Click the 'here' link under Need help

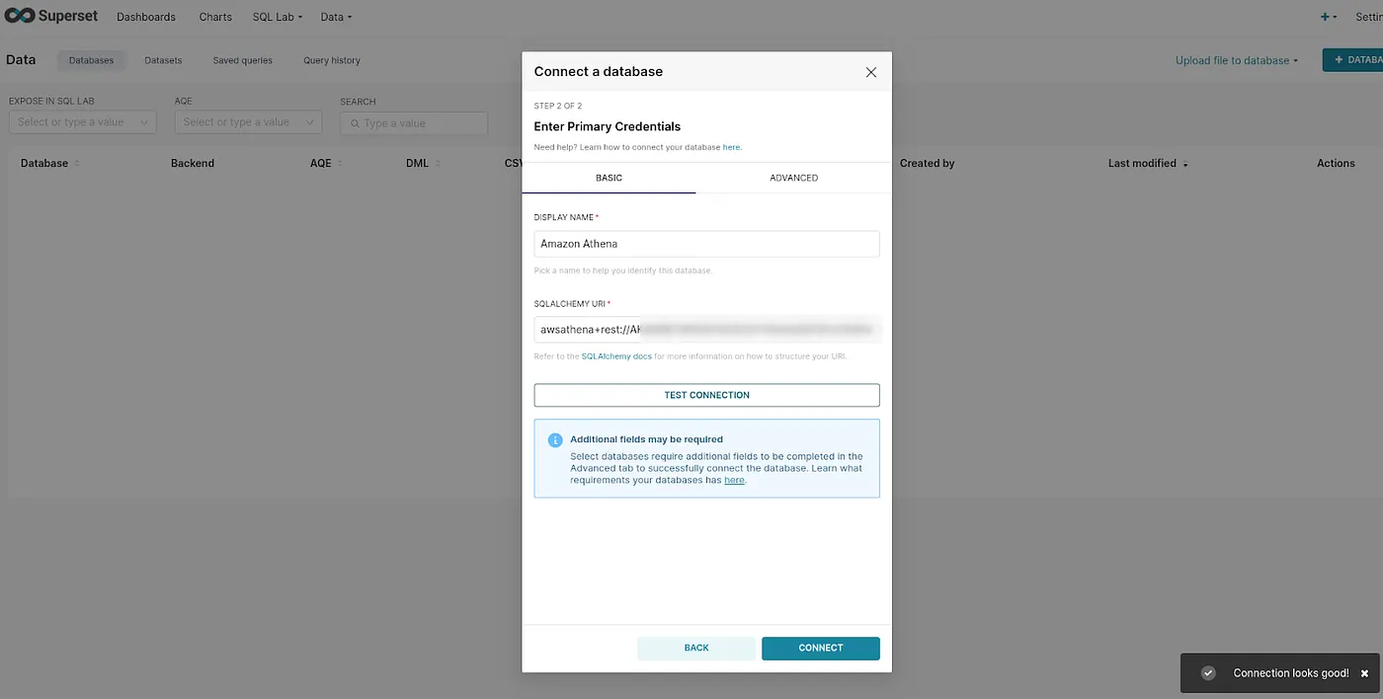731,147
